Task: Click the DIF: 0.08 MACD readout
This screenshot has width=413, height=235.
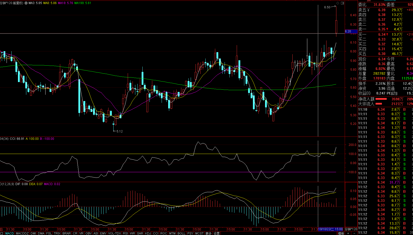Action: (x=21, y=184)
